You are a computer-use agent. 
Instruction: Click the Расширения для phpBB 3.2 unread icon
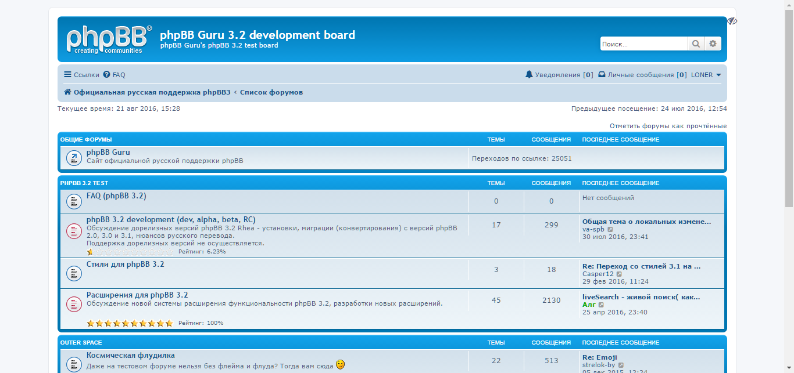click(74, 304)
